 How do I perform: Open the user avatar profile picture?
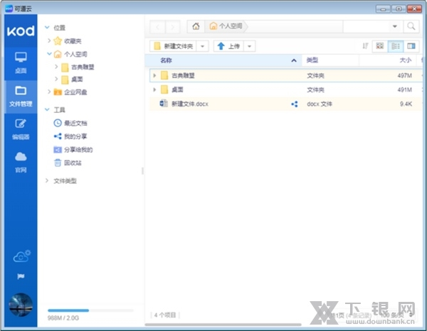21,305
